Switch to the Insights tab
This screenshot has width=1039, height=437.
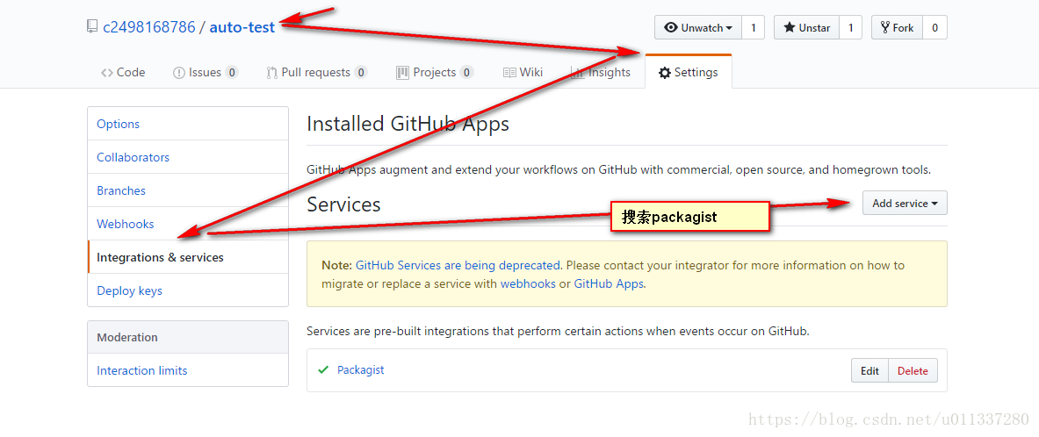601,73
